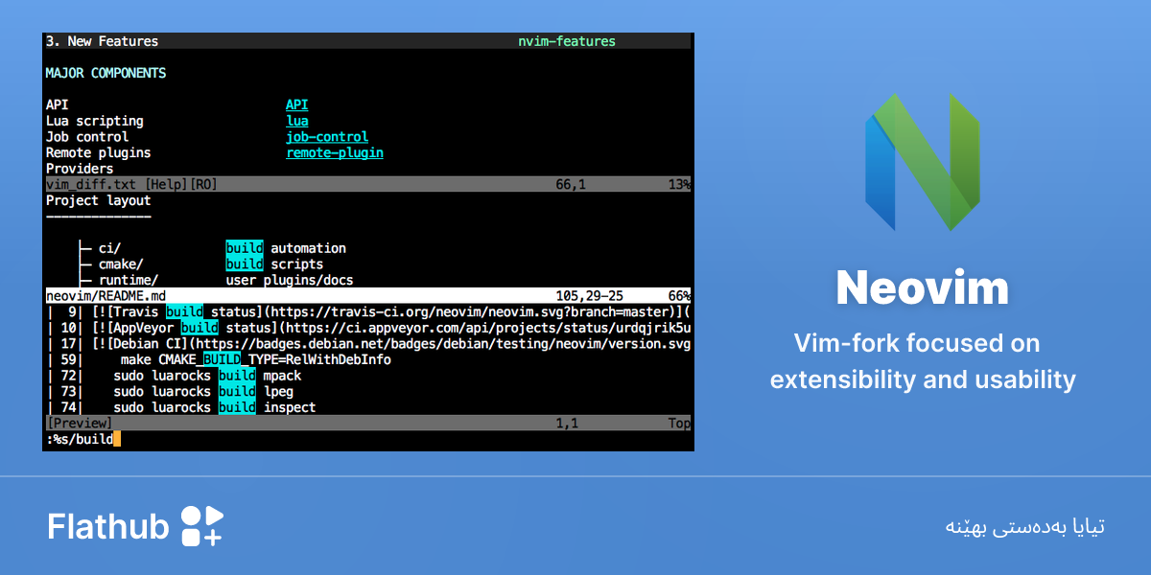Screen dimensions: 1151x575
Task: Click the MAJOR COMPONENTS heading
Action: coord(106,73)
